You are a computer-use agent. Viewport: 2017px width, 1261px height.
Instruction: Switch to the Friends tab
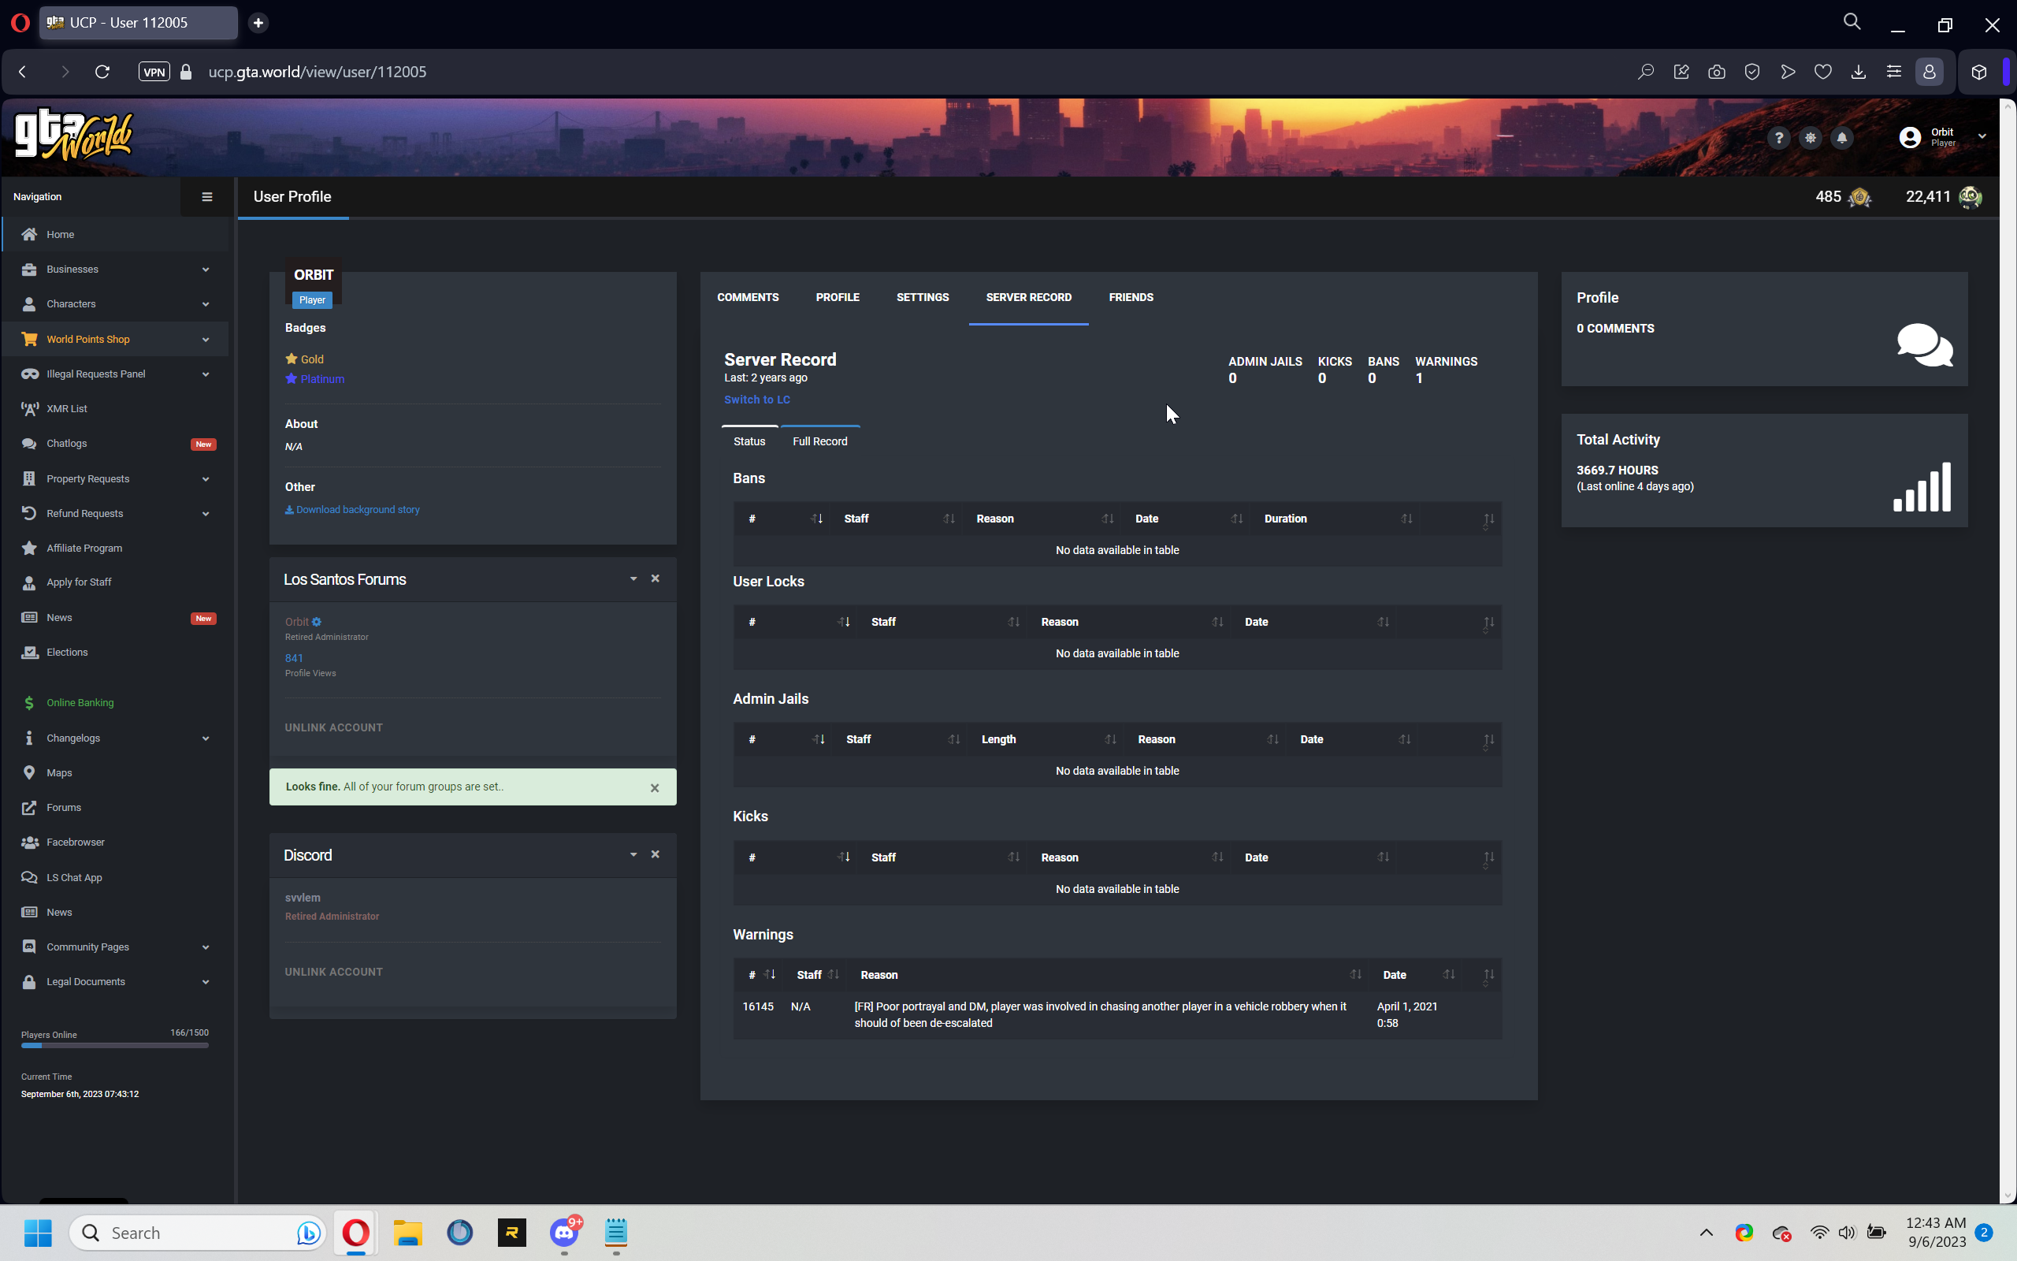(1130, 297)
